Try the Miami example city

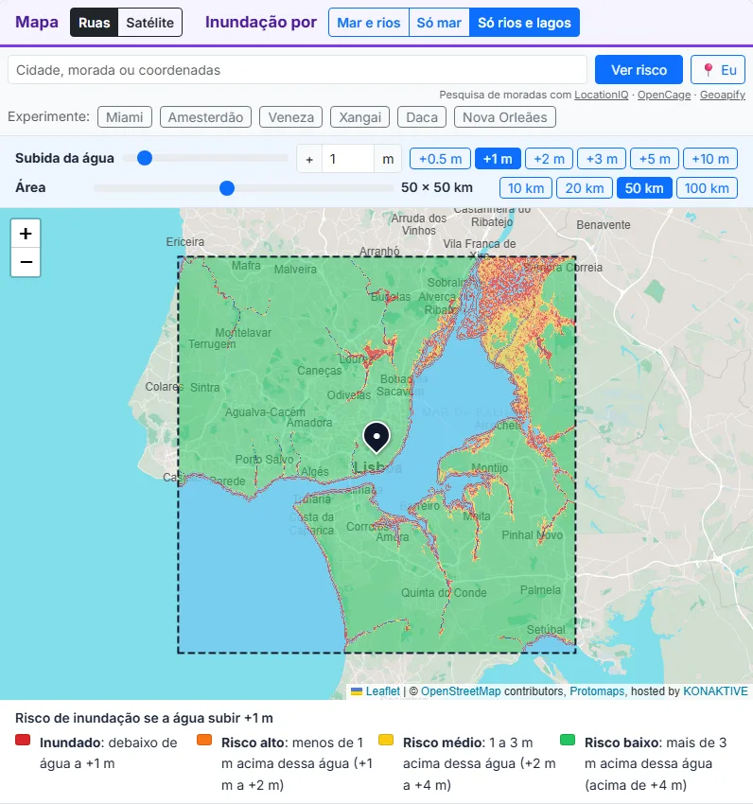125,117
